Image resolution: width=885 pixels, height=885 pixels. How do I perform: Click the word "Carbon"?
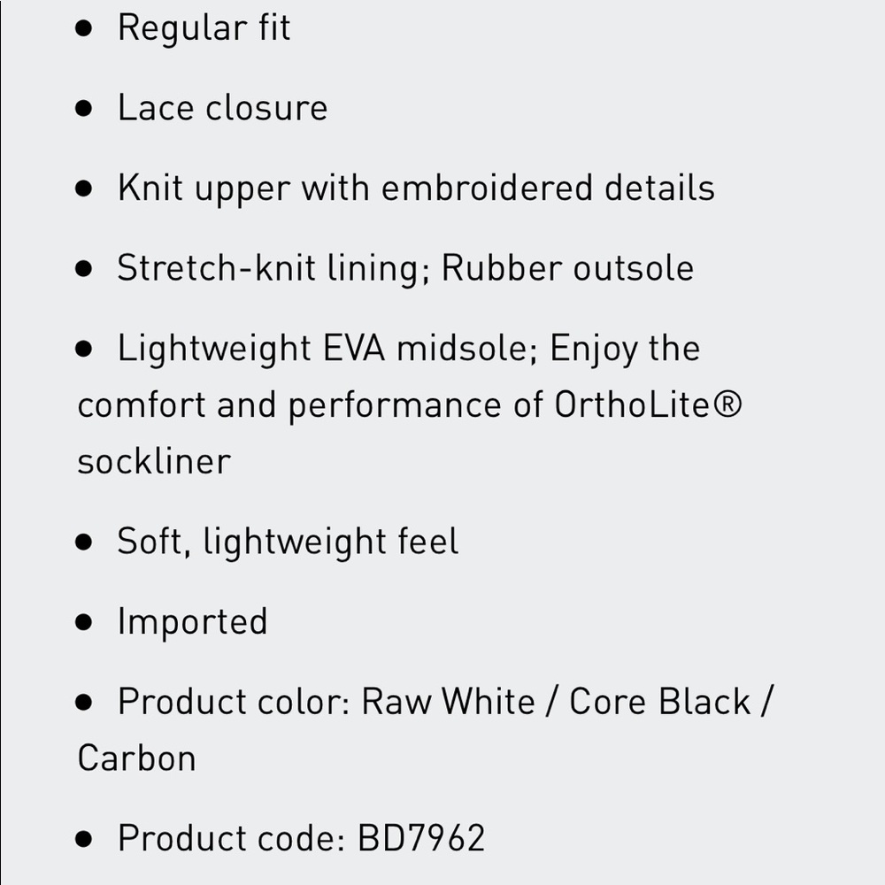click(136, 758)
